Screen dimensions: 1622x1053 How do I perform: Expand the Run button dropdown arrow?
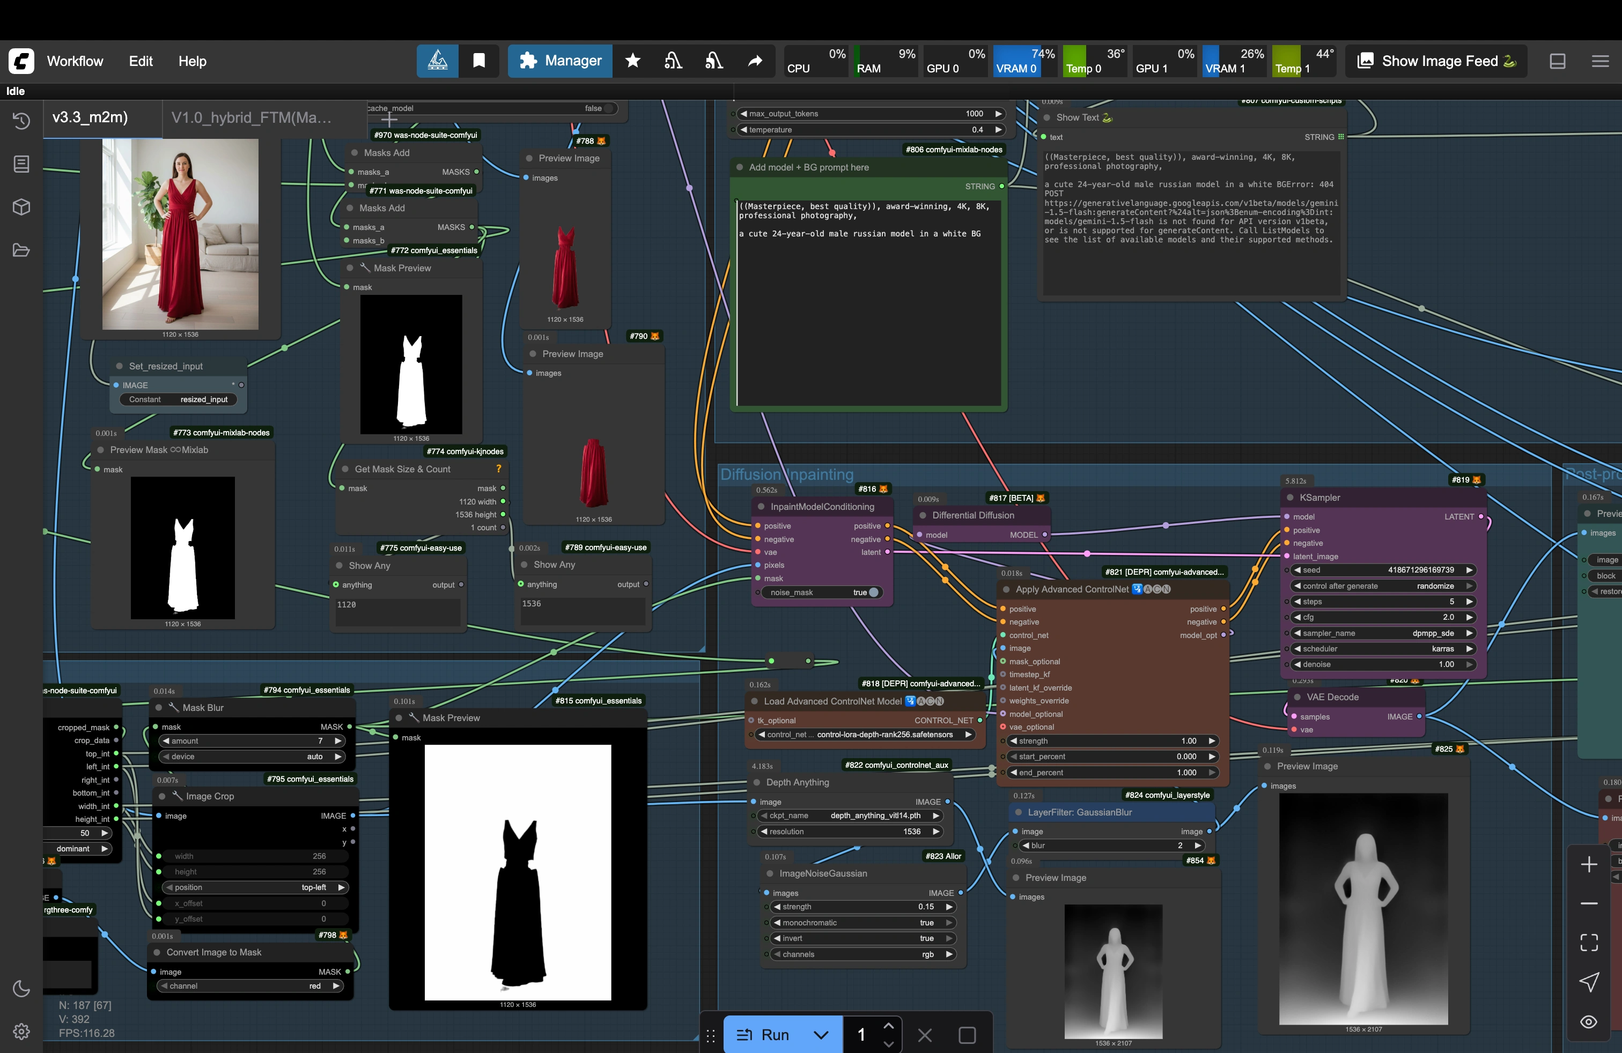pos(821,1035)
